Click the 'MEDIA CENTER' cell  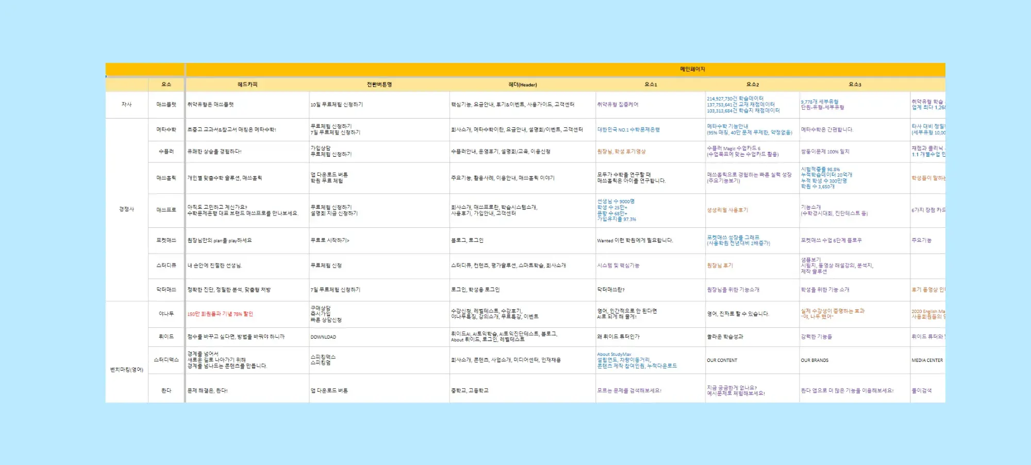[928, 360]
